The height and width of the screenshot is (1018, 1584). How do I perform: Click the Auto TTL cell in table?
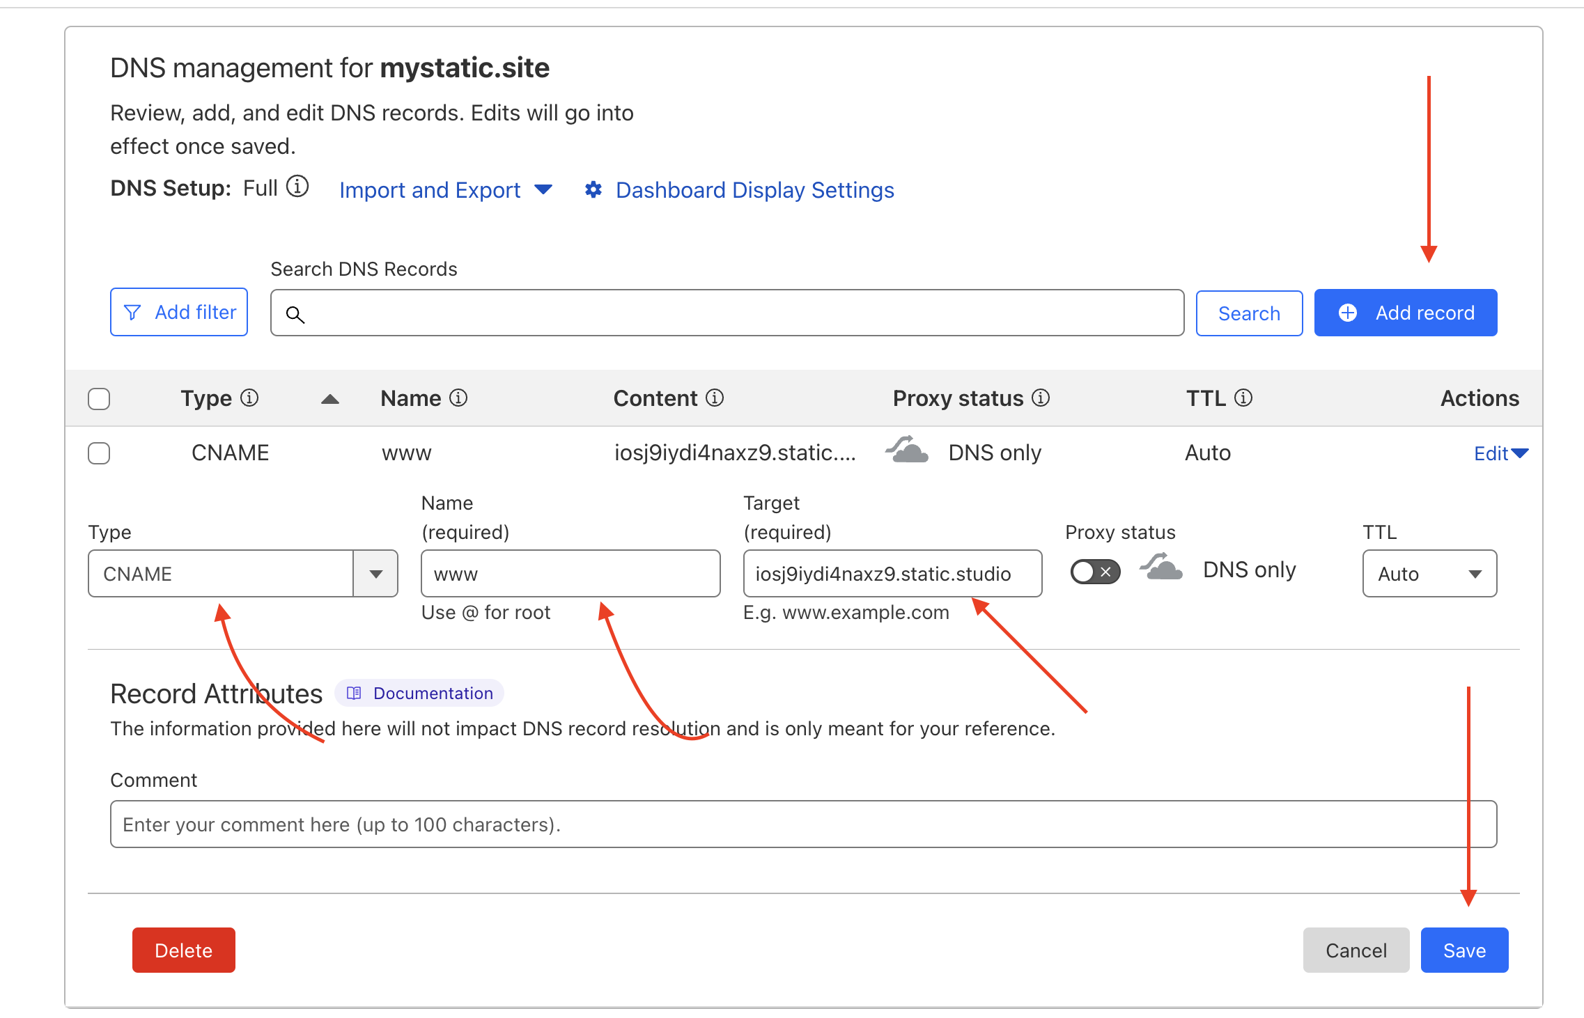coord(1208,453)
